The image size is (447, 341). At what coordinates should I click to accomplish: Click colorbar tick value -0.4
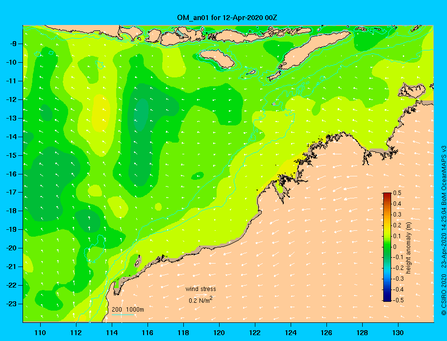coord(397,290)
